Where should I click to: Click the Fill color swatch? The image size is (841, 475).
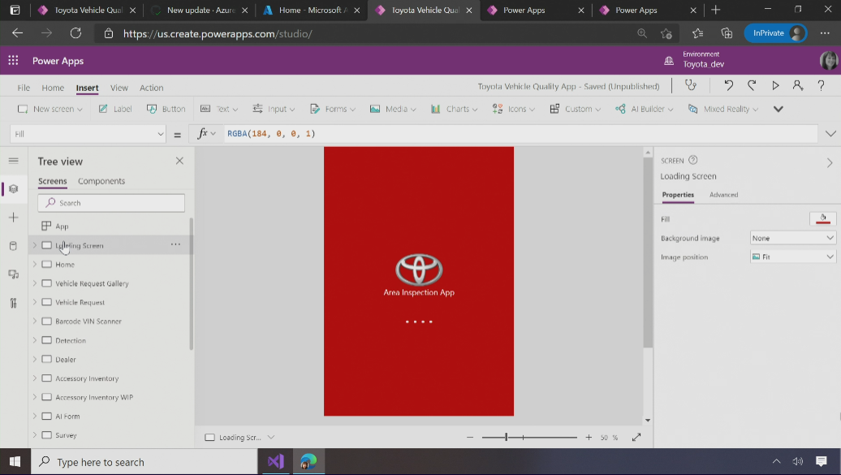pyautogui.click(x=822, y=218)
